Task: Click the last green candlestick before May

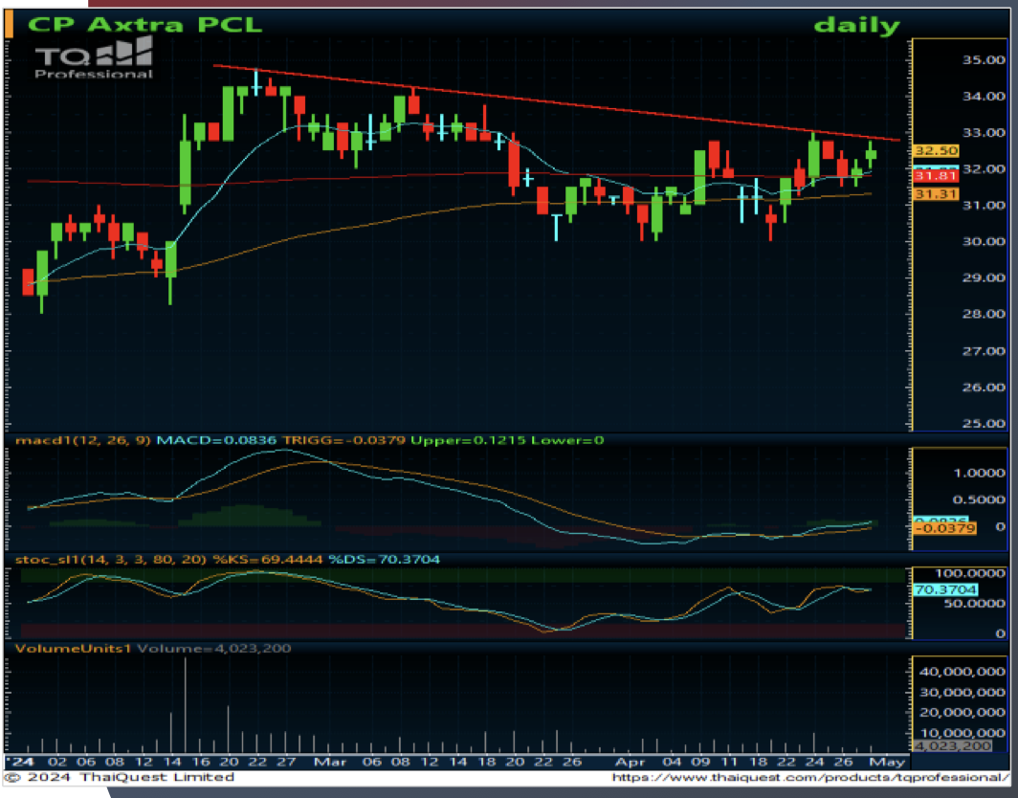Action: 871,155
